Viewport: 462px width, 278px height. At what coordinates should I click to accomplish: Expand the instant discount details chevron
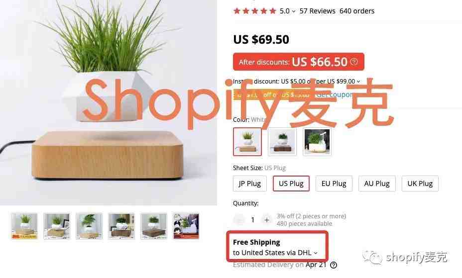coord(358,82)
